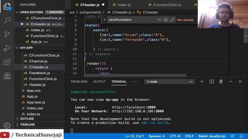Click the 'src' breadcrumb segment
Viewport: 248px width, 139px height.
pyautogui.click(x=72, y=12)
